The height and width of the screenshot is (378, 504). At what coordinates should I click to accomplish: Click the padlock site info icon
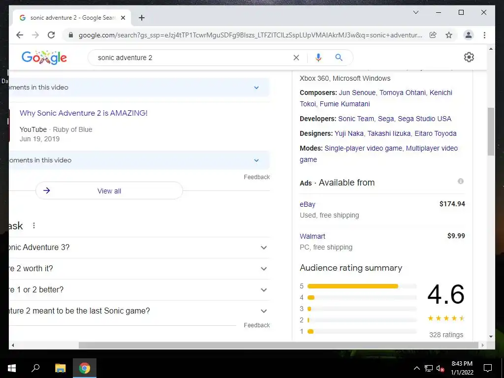pos(71,35)
